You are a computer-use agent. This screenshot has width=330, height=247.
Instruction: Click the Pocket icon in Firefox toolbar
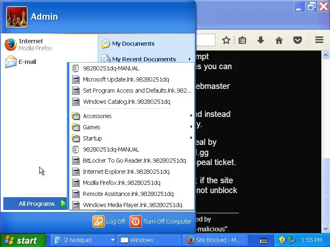coord(297,40)
